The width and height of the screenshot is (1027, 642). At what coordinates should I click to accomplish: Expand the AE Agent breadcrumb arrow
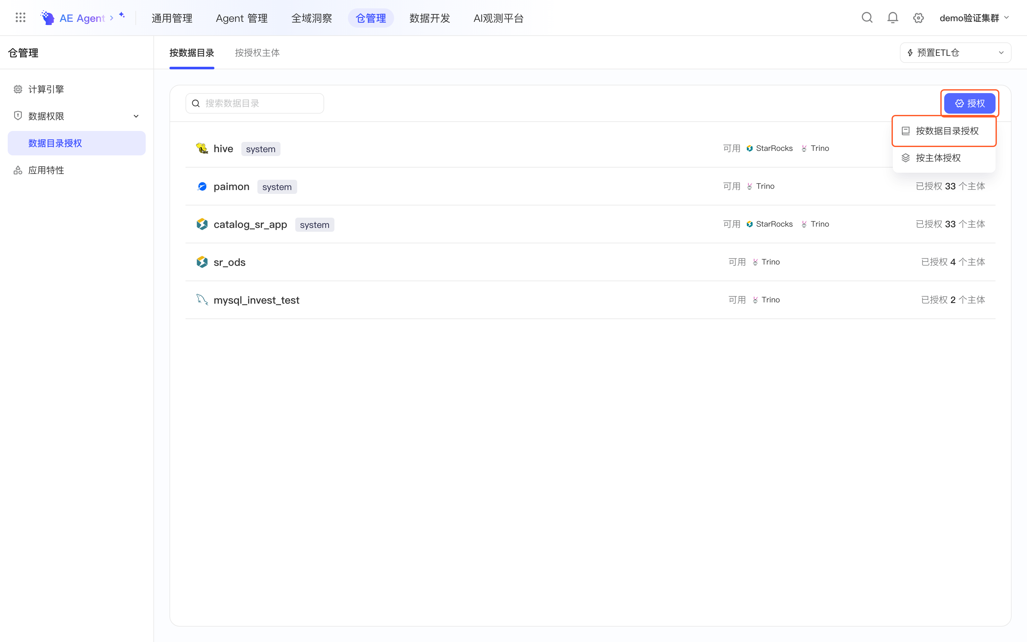pyautogui.click(x=112, y=18)
